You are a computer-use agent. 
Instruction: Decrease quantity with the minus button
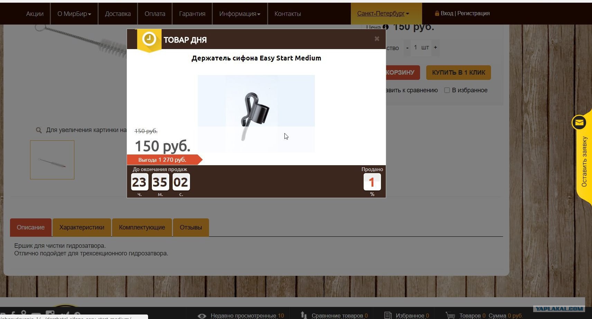tap(408, 47)
